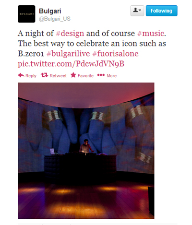The height and width of the screenshot is (225, 192).
Task: Click the Bulgari profile avatar logo
Action: [26, 14]
